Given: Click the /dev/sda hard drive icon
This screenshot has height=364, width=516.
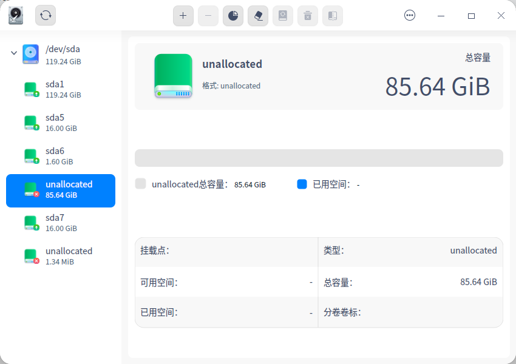Looking at the screenshot, I should 30,55.
